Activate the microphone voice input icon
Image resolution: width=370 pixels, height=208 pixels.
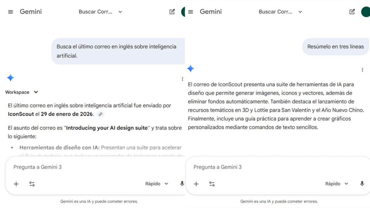point(182,183)
